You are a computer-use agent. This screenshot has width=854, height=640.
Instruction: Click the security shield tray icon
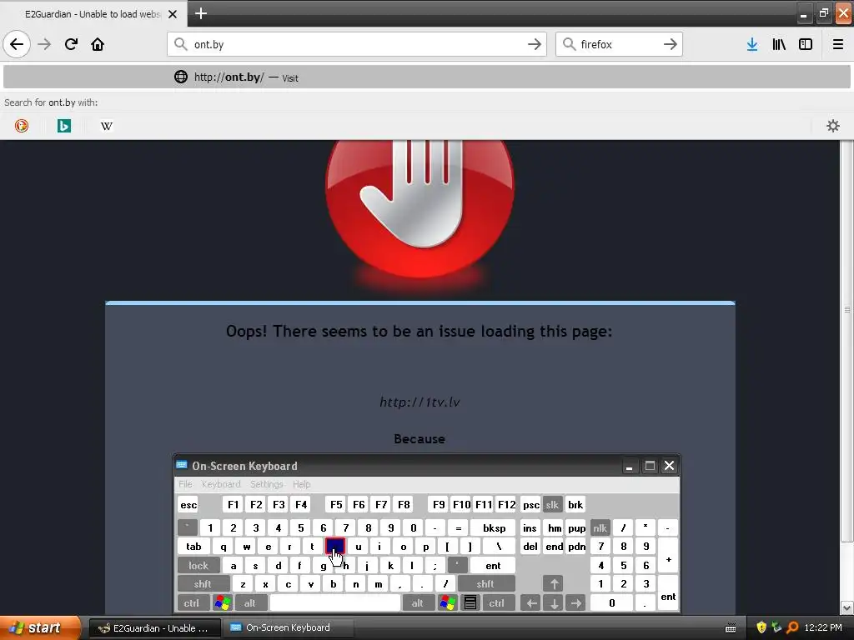761,627
